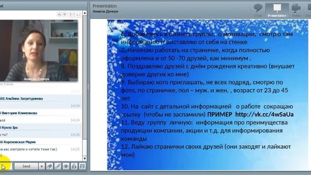Click the vk.cc/4wSaUa link on the slide

pyautogui.click(x=264, y=115)
